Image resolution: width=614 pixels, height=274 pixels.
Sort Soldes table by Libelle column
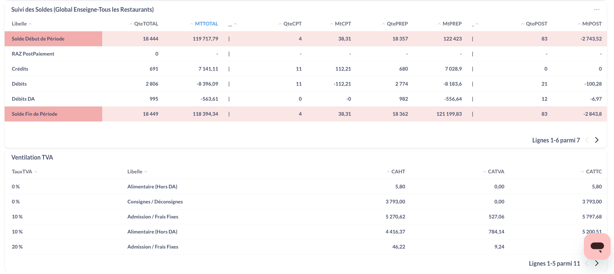[19, 24]
